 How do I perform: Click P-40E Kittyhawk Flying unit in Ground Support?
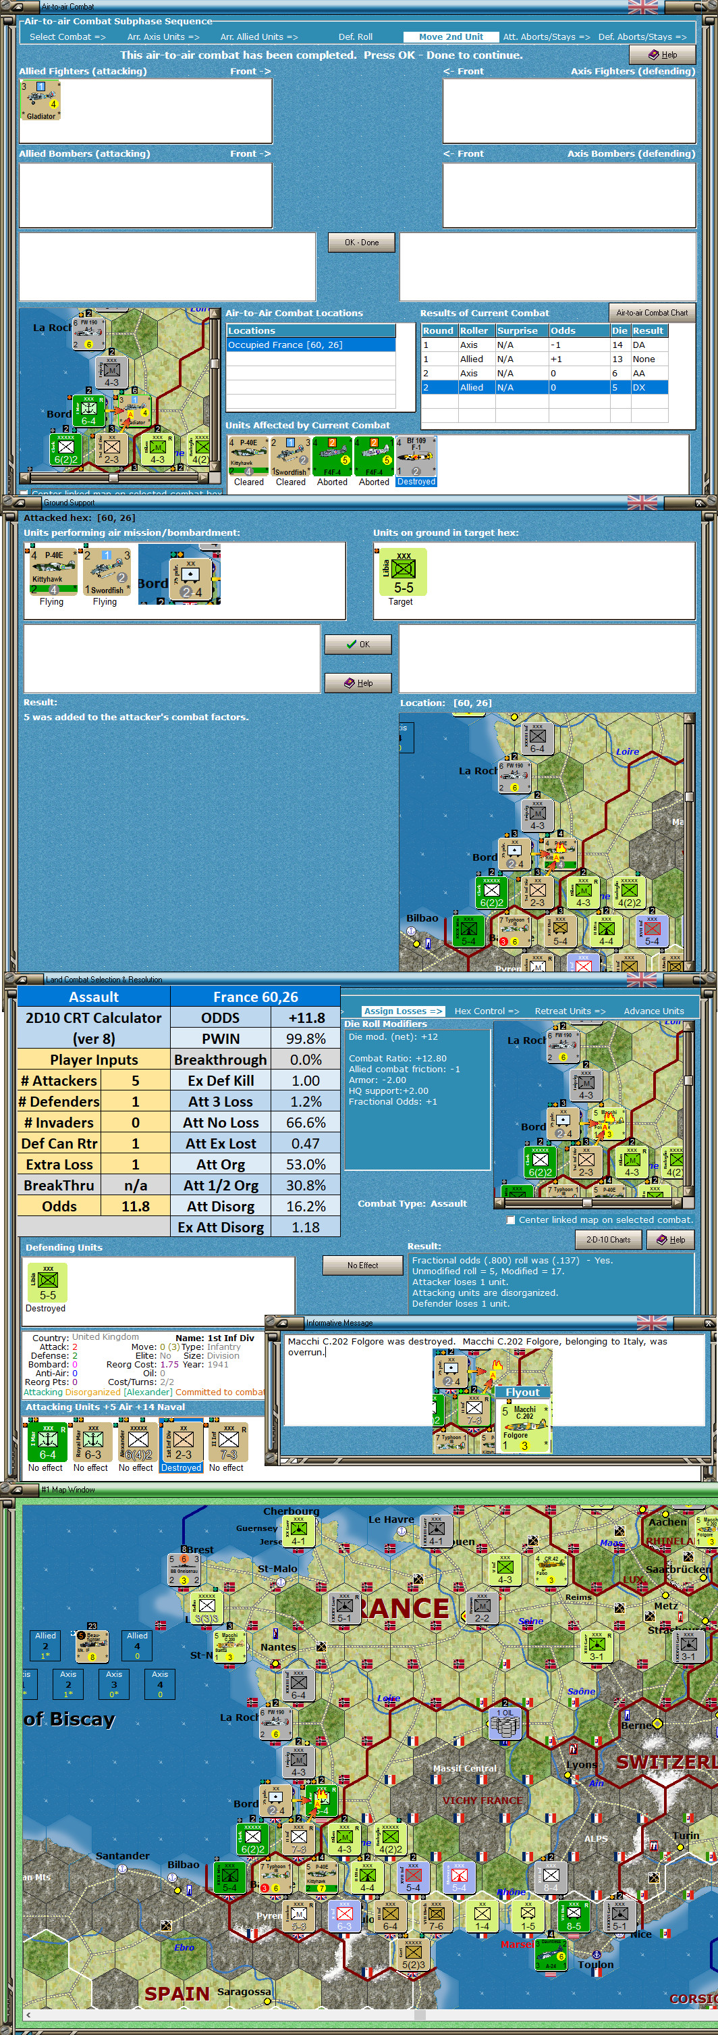[53, 572]
